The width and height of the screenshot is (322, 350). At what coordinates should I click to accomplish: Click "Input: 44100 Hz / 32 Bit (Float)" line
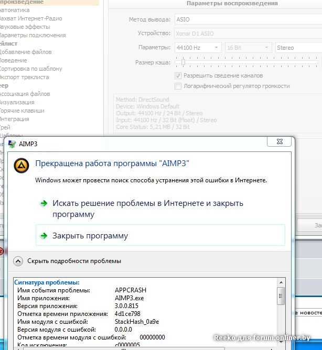(166, 120)
